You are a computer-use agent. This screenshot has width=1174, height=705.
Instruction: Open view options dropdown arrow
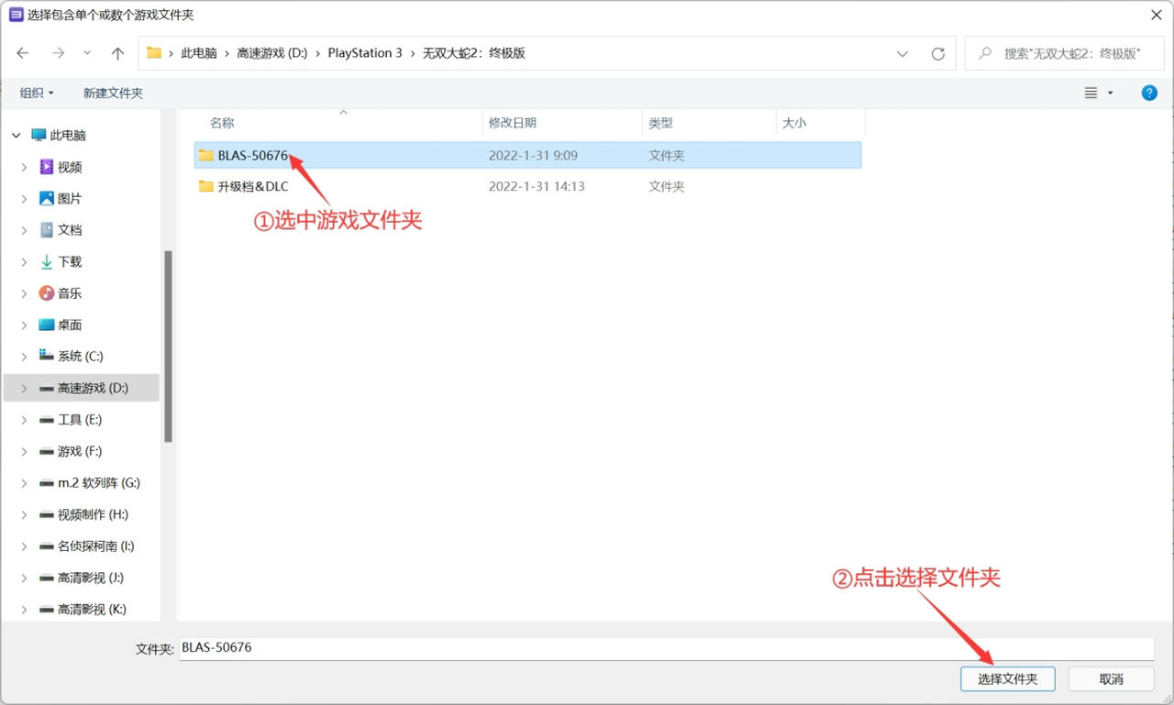coord(1111,93)
